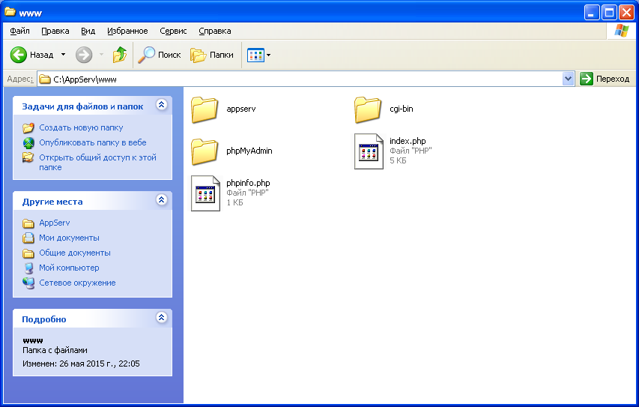Minimize the www window
Screen dimensions: 639x407
[x=591, y=13]
